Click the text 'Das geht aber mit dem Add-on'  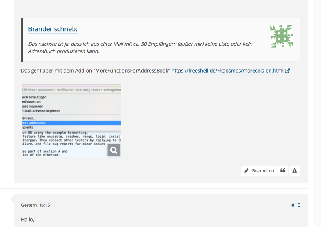click(57, 71)
